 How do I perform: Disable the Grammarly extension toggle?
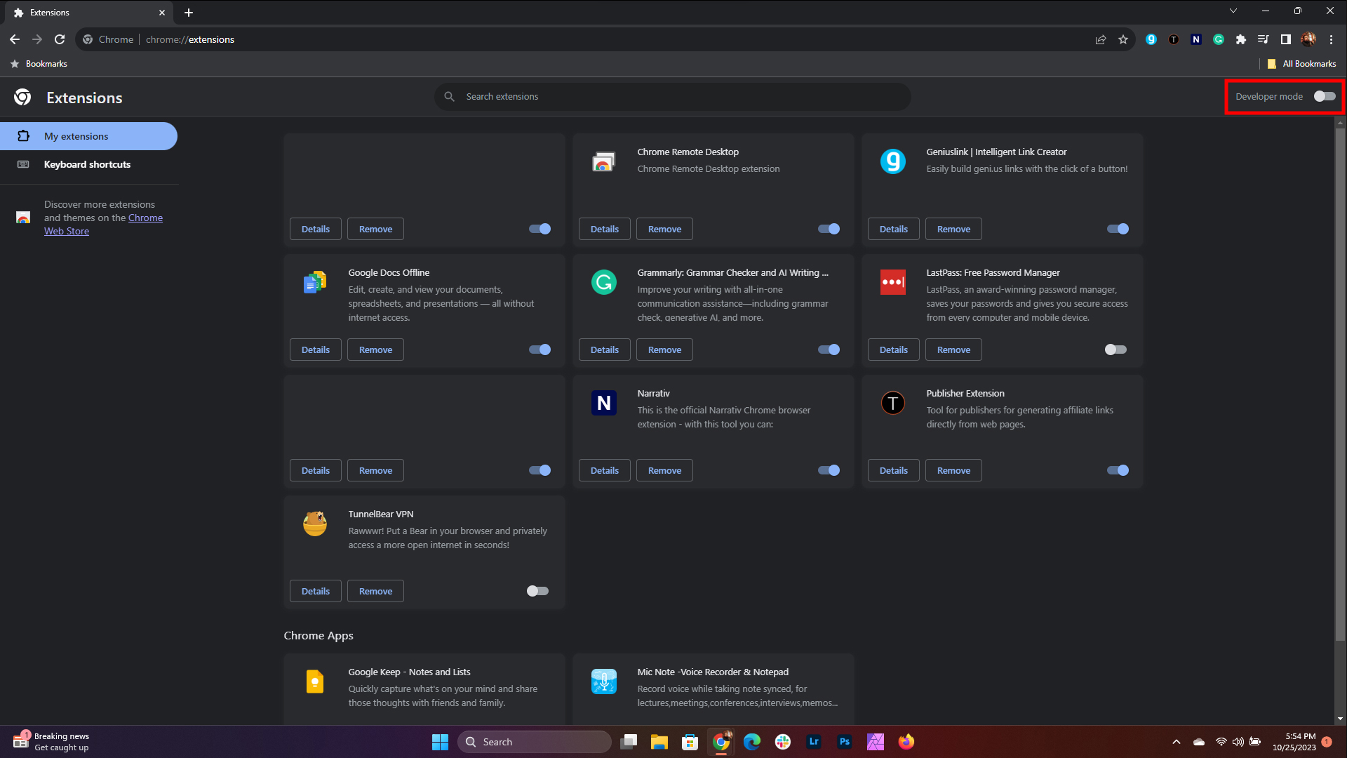(829, 350)
